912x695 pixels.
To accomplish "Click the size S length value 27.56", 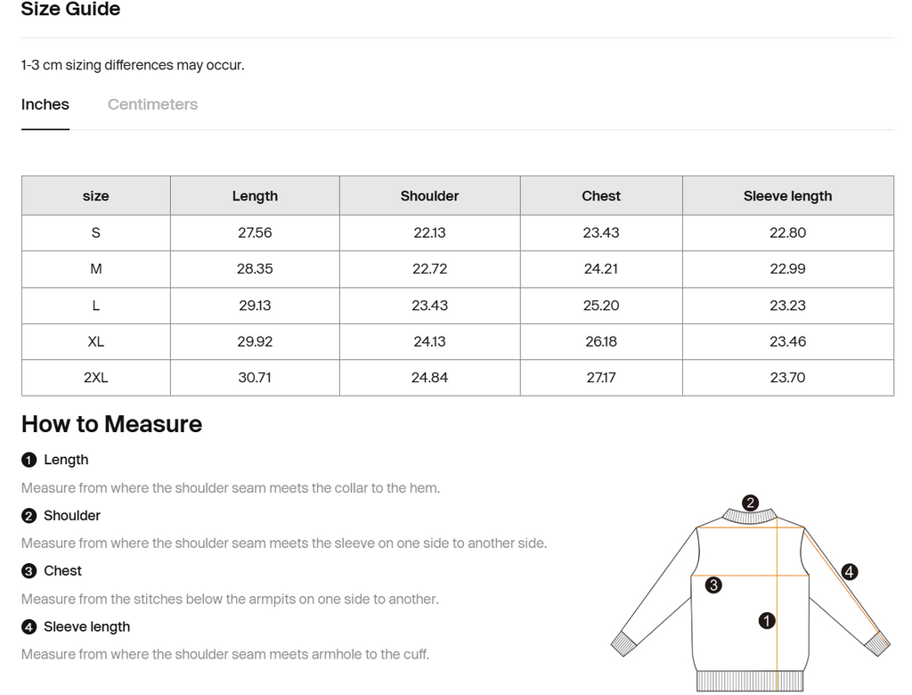I will [255, 233].
